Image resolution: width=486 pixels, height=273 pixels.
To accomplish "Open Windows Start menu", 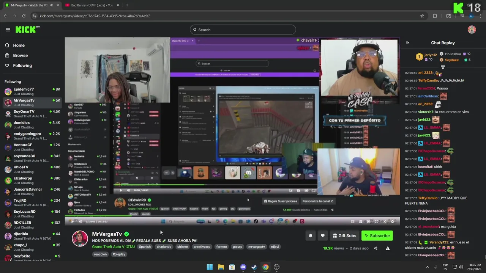I will coord(210,267).
